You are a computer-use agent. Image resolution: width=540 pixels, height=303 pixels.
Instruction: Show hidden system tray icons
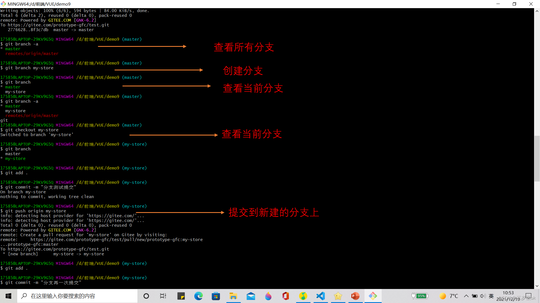(x=466, y=296)
